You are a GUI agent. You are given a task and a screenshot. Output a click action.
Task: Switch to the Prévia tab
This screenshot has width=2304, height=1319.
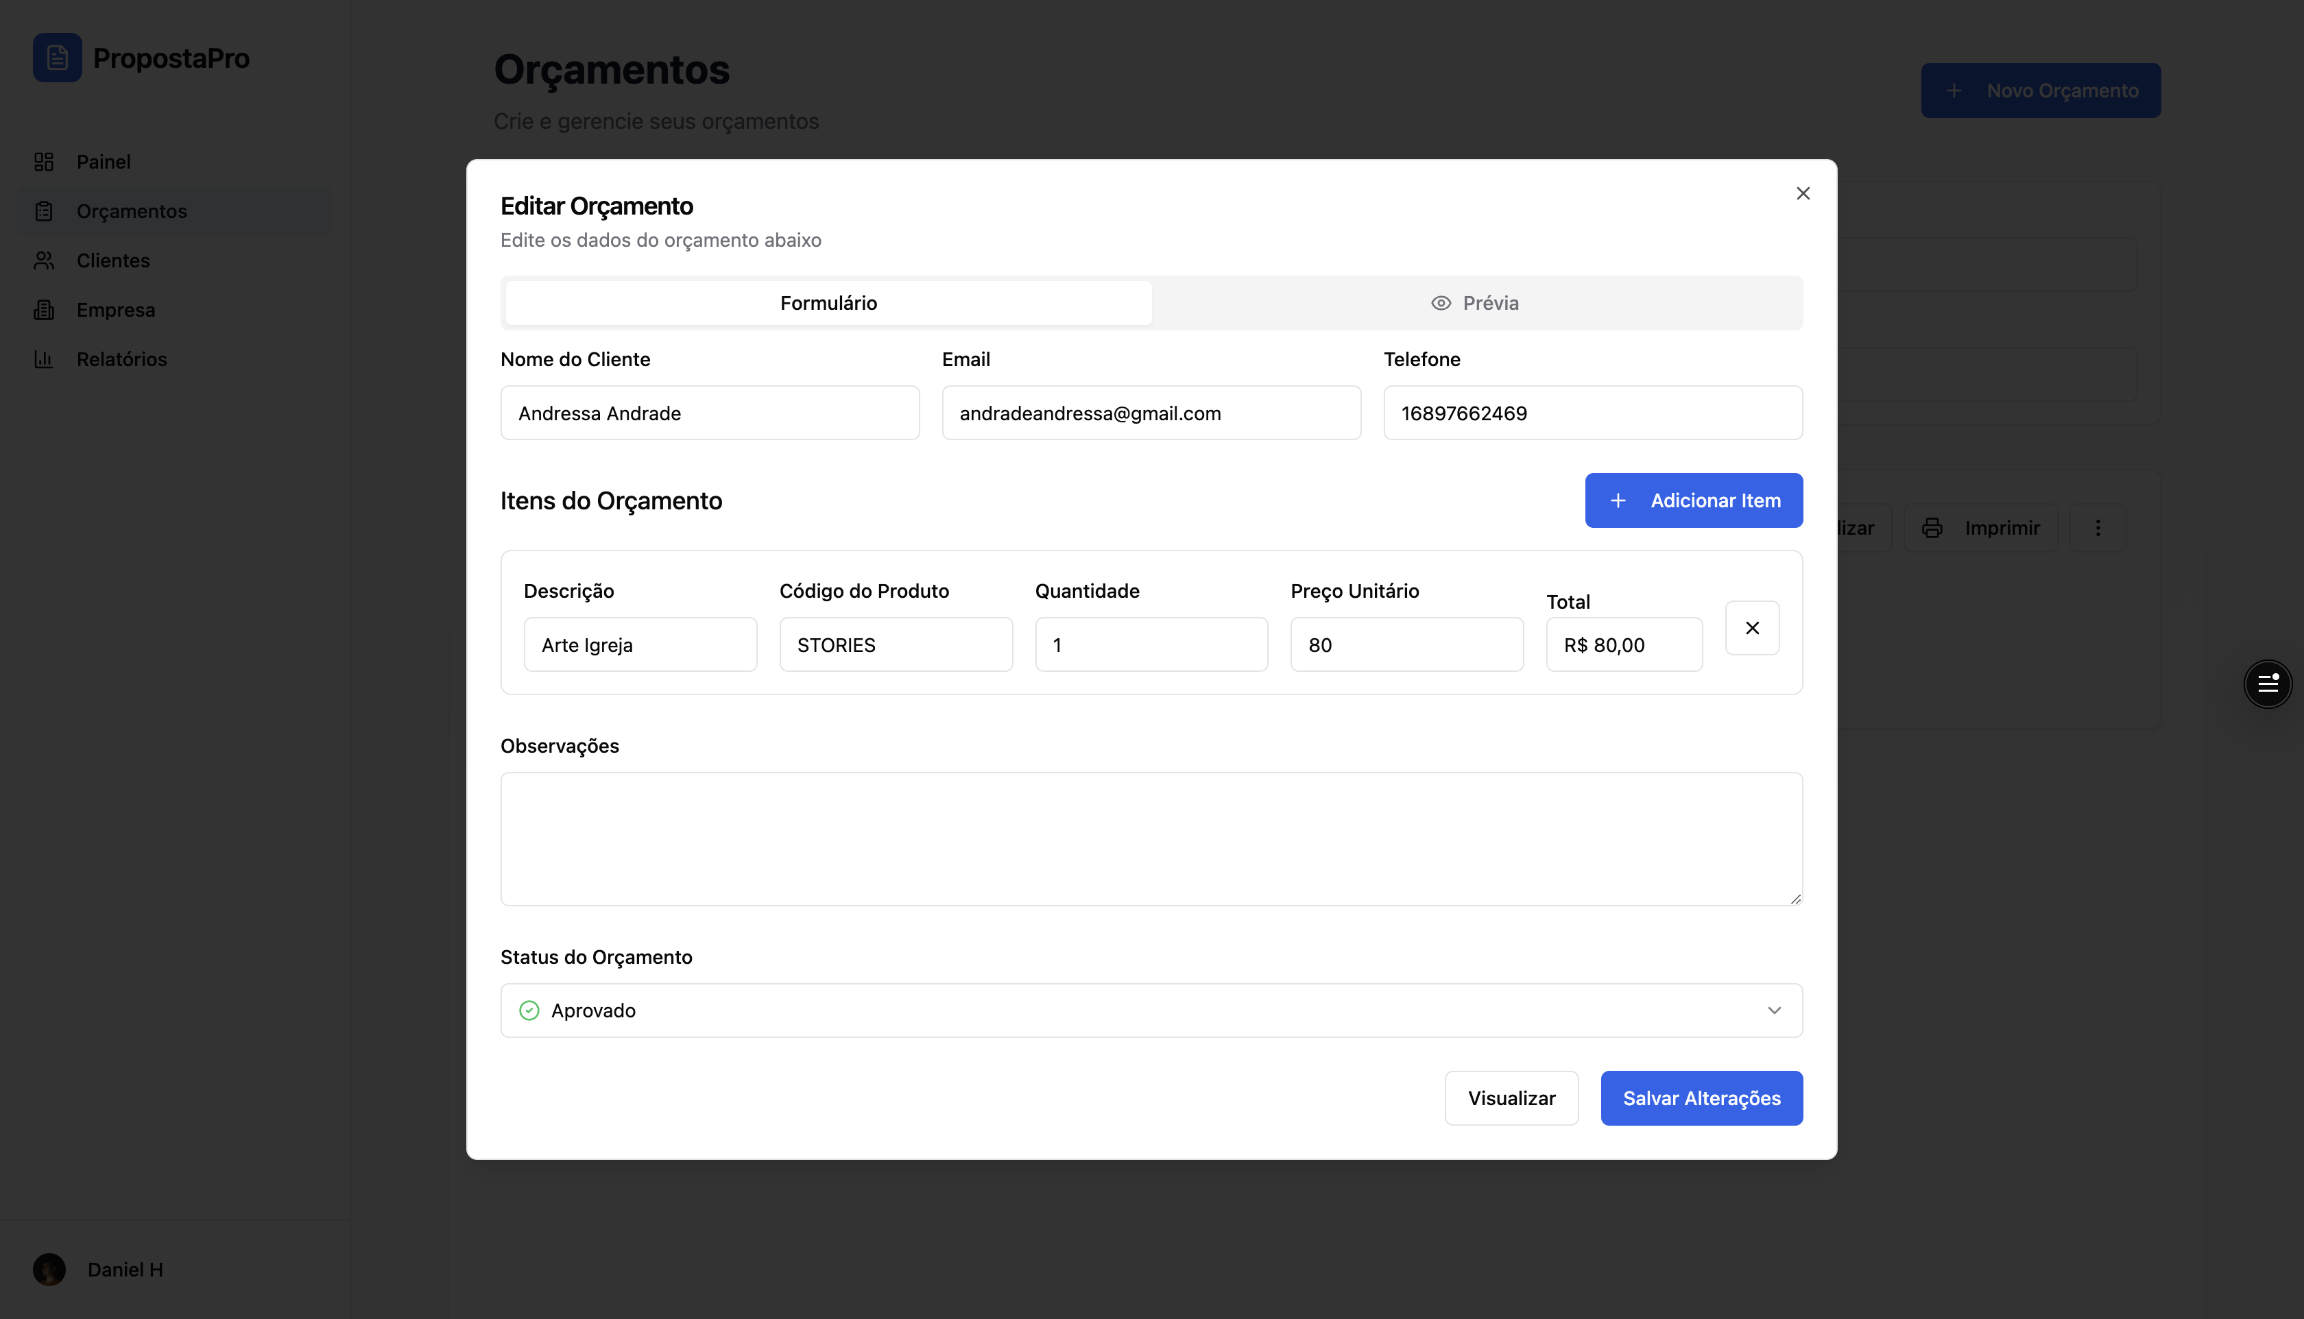1476,302
